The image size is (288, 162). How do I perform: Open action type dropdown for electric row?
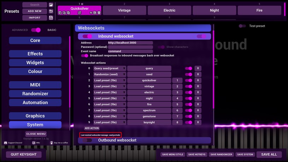(110, 92)
